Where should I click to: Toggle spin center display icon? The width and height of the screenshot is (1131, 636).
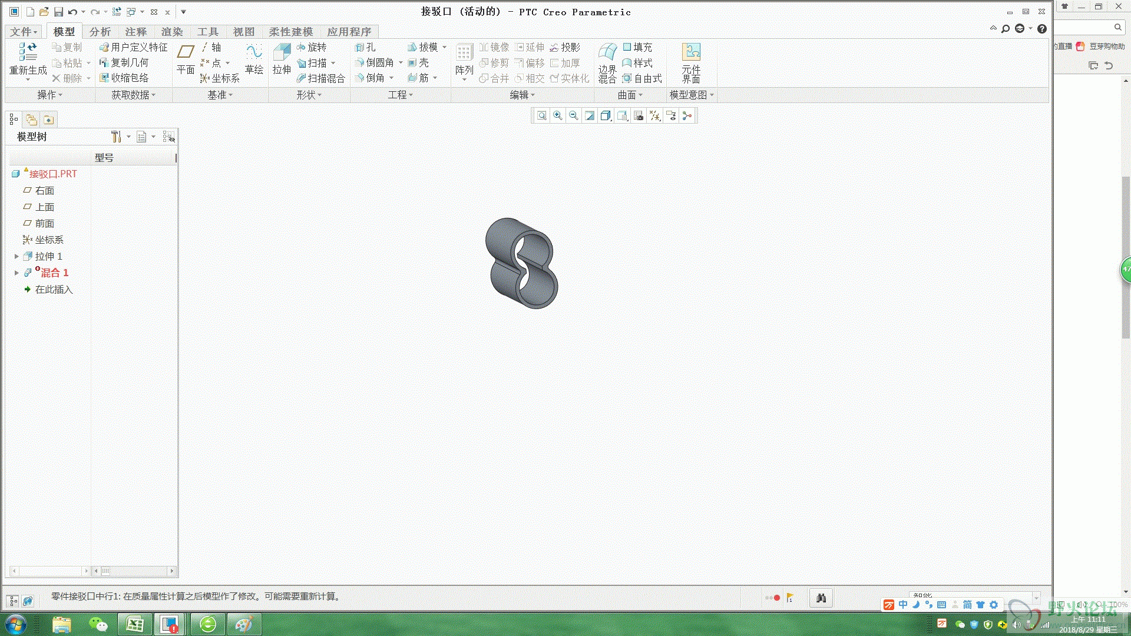tap(687, 116)
